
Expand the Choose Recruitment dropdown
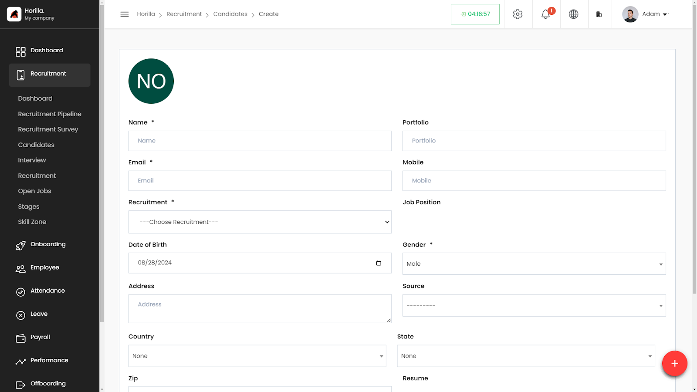click(260, 222)
